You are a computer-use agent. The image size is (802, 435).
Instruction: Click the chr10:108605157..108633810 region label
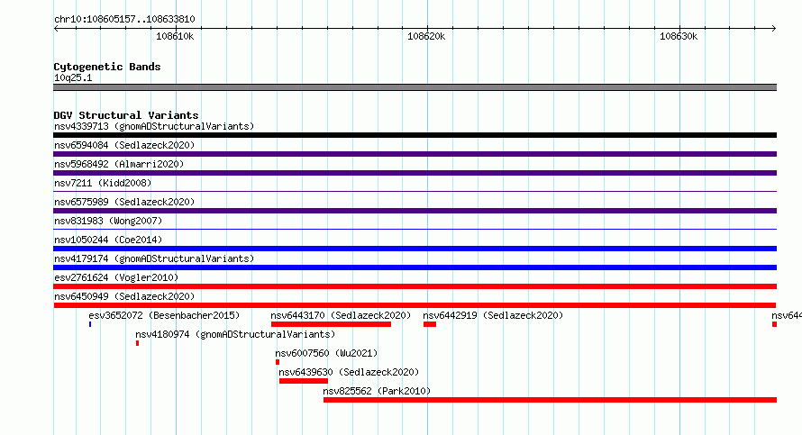tap(124, 20)
